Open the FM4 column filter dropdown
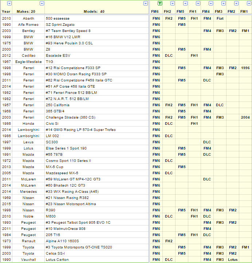Image resolution: width=252 pixels, height=263 pixels. click(x=211, y=3)
